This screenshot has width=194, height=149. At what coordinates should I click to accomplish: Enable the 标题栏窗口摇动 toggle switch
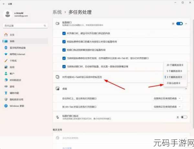click(x=184, y=117)
